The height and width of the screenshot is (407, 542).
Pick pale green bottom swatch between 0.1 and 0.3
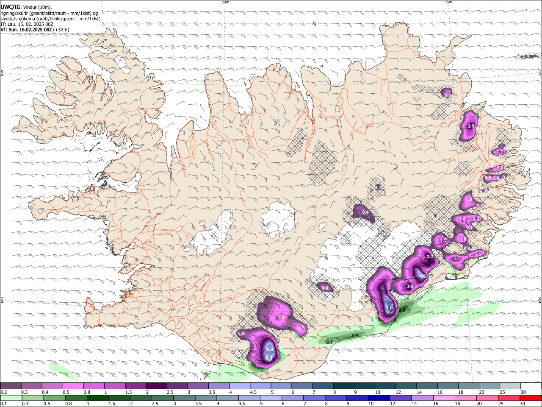(x=11, y=398)
